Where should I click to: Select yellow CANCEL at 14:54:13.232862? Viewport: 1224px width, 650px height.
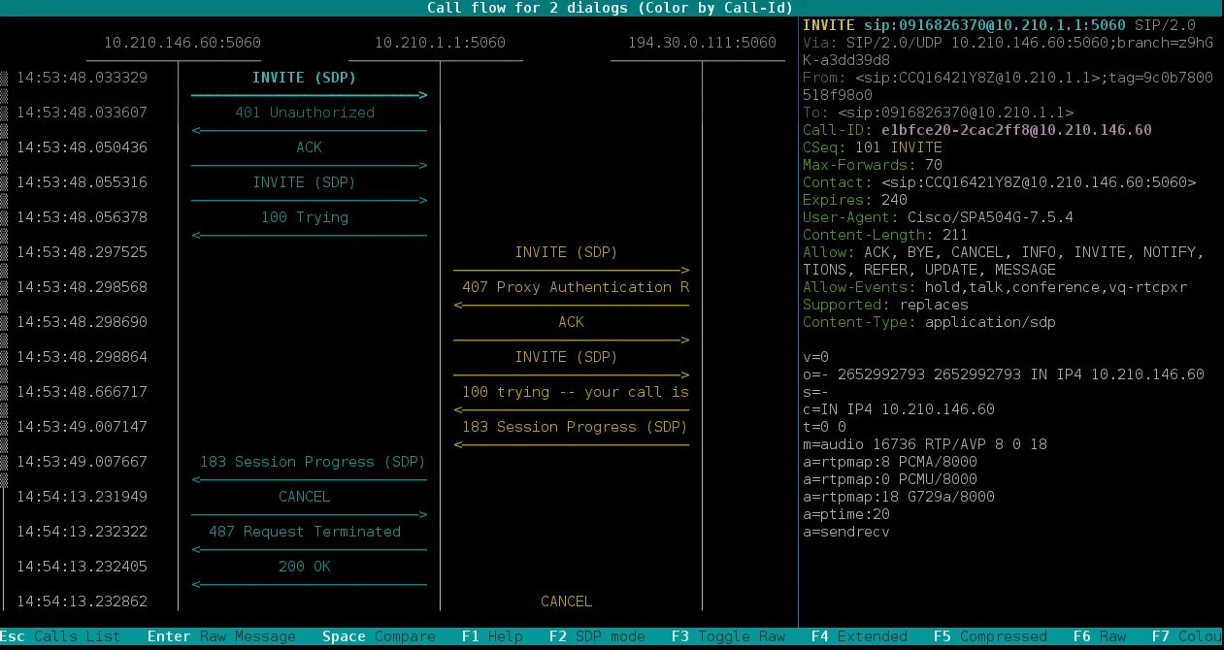click(566, 601)
